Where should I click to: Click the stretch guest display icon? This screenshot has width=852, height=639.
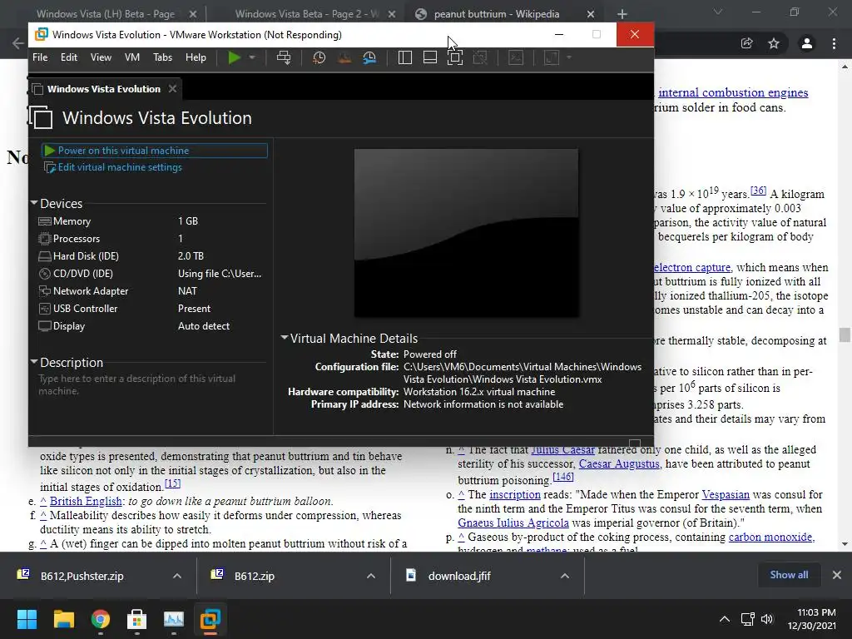click(x=552, y=57)
